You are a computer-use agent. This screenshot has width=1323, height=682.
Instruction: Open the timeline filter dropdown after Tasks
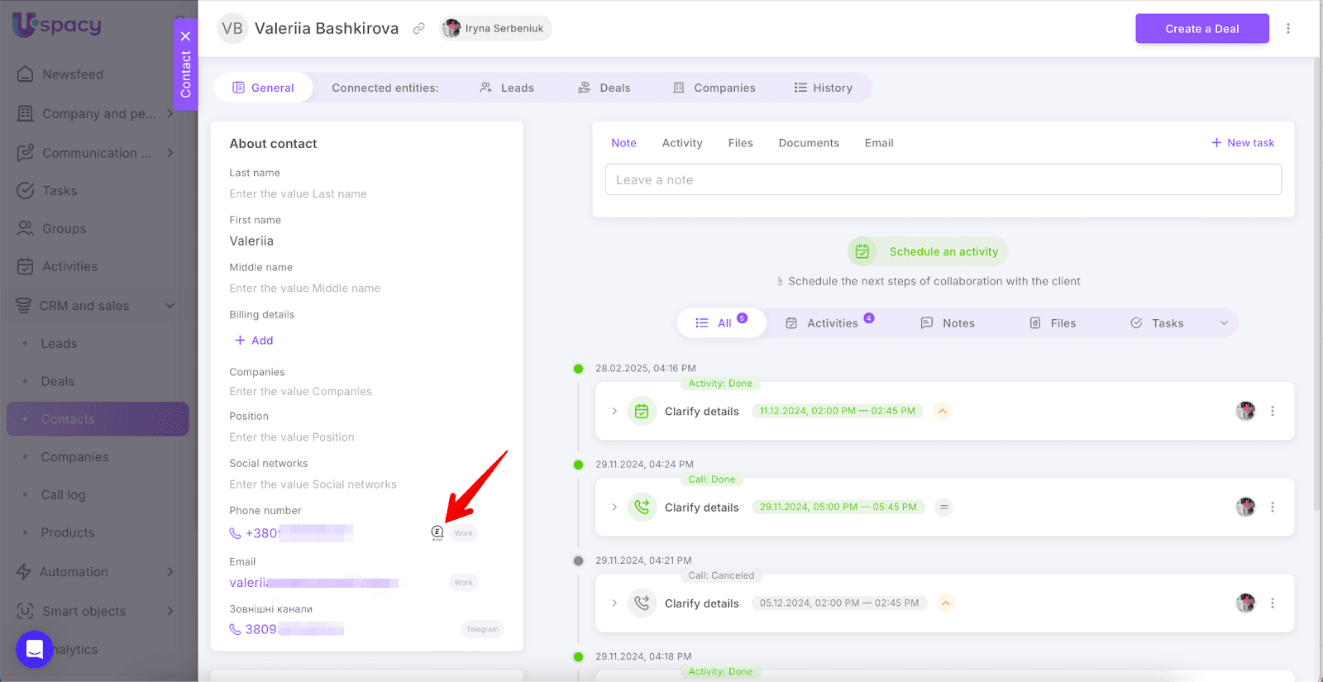(x=1224, y=323)
